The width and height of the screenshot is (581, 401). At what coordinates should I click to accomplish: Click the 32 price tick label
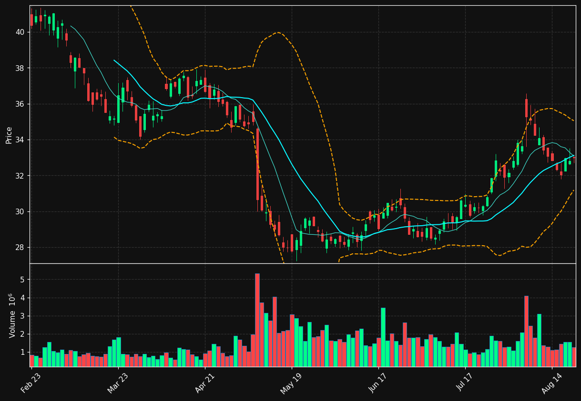tap(20, 176)
